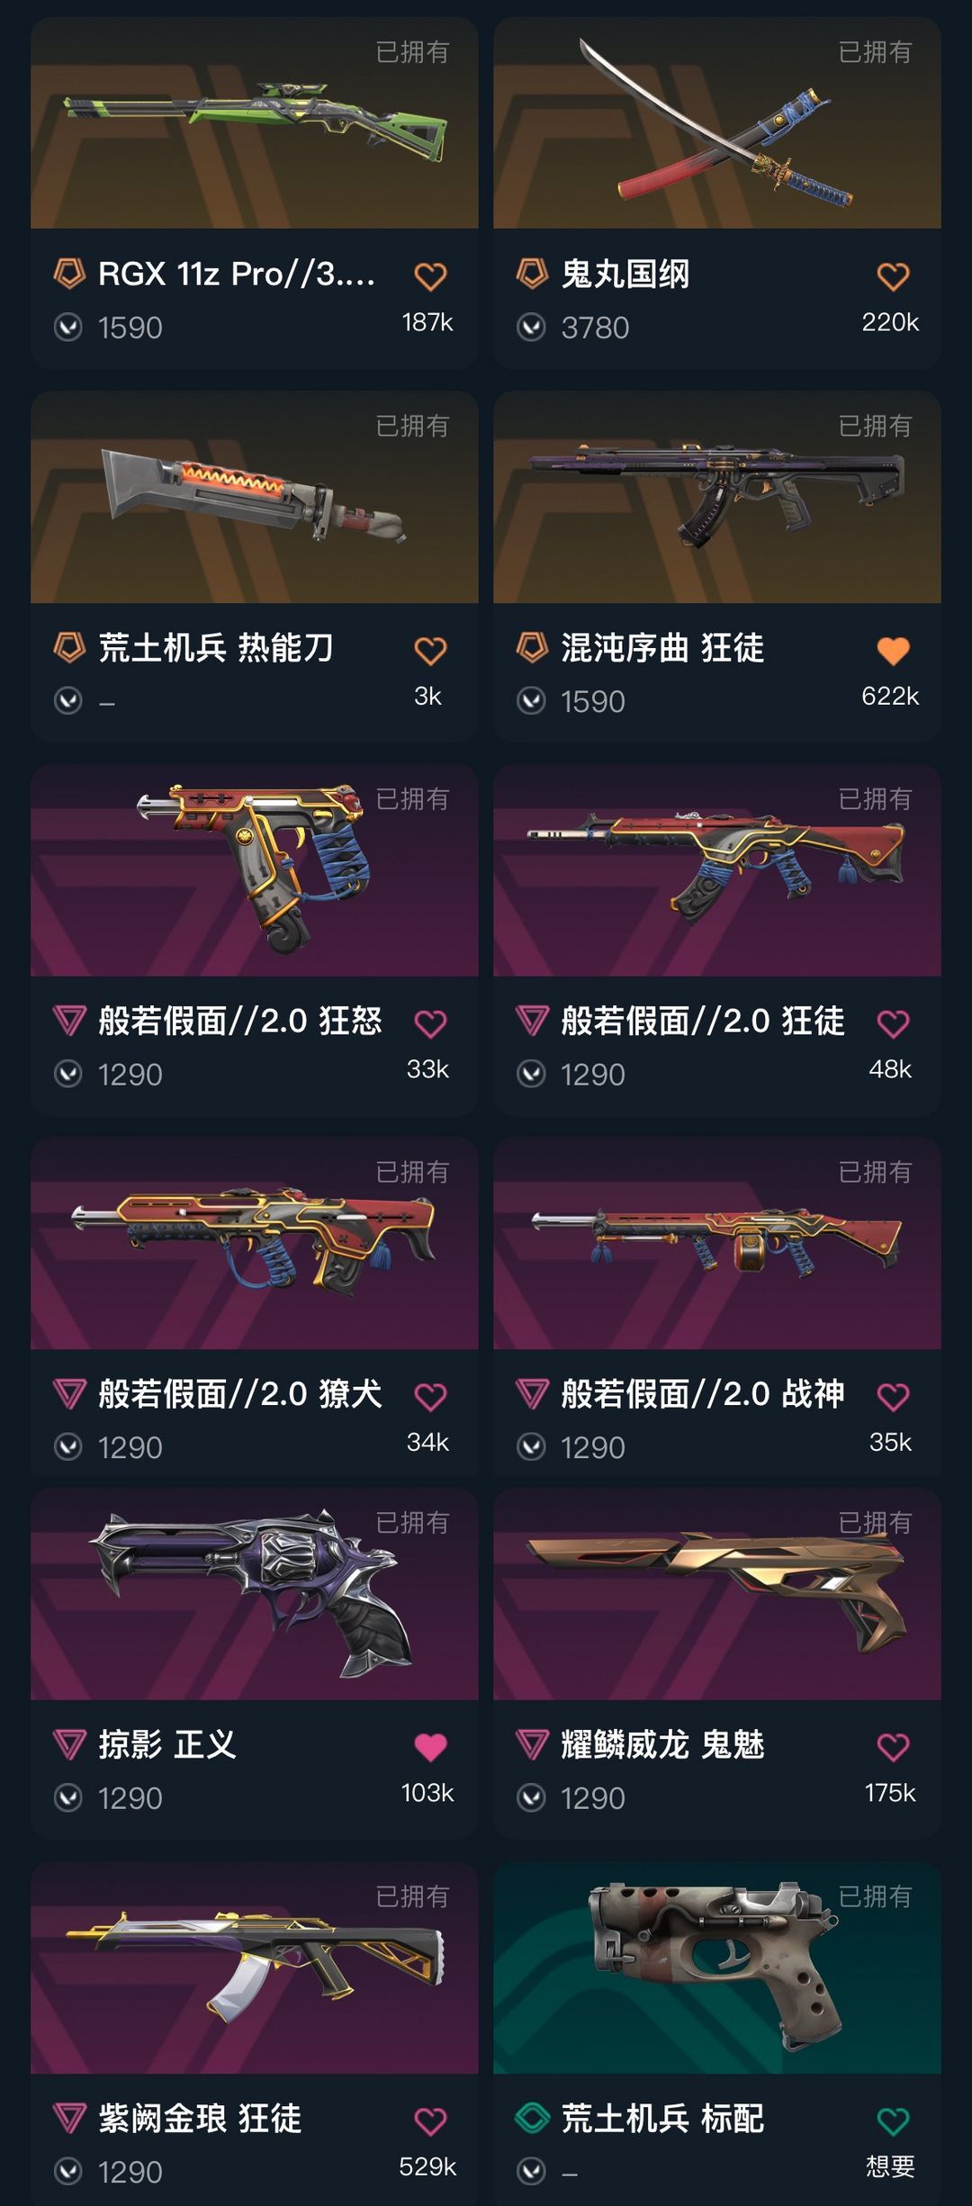
Task: Toggle wishlist heart on 般若假面//2.0 狂怒
Action: click(430, 1023)
